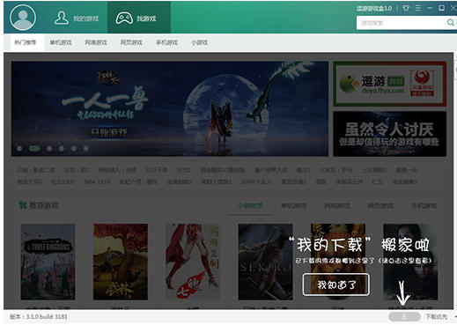Select the top 网页游戏 sub-tab
This screenshot has height=325, width=457.
click(x=131, y=42)
